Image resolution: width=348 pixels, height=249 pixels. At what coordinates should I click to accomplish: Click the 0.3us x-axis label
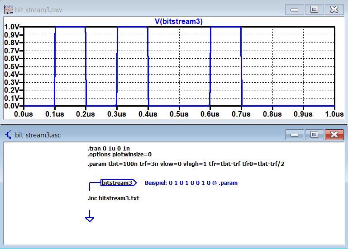(117, 114)
